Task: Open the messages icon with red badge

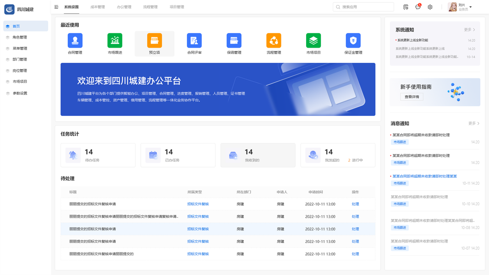Action: click(418, 6)
